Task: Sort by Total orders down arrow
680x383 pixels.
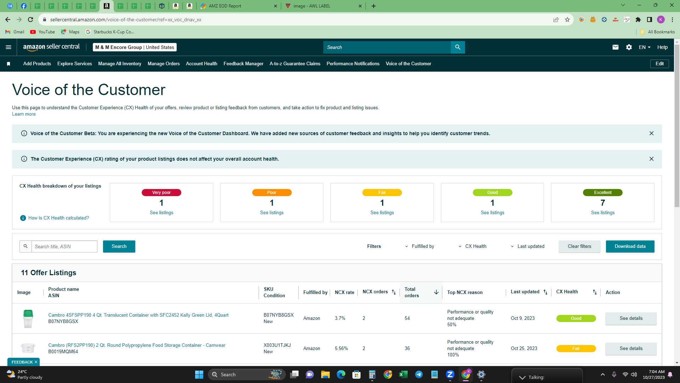Action: [436, 292]
